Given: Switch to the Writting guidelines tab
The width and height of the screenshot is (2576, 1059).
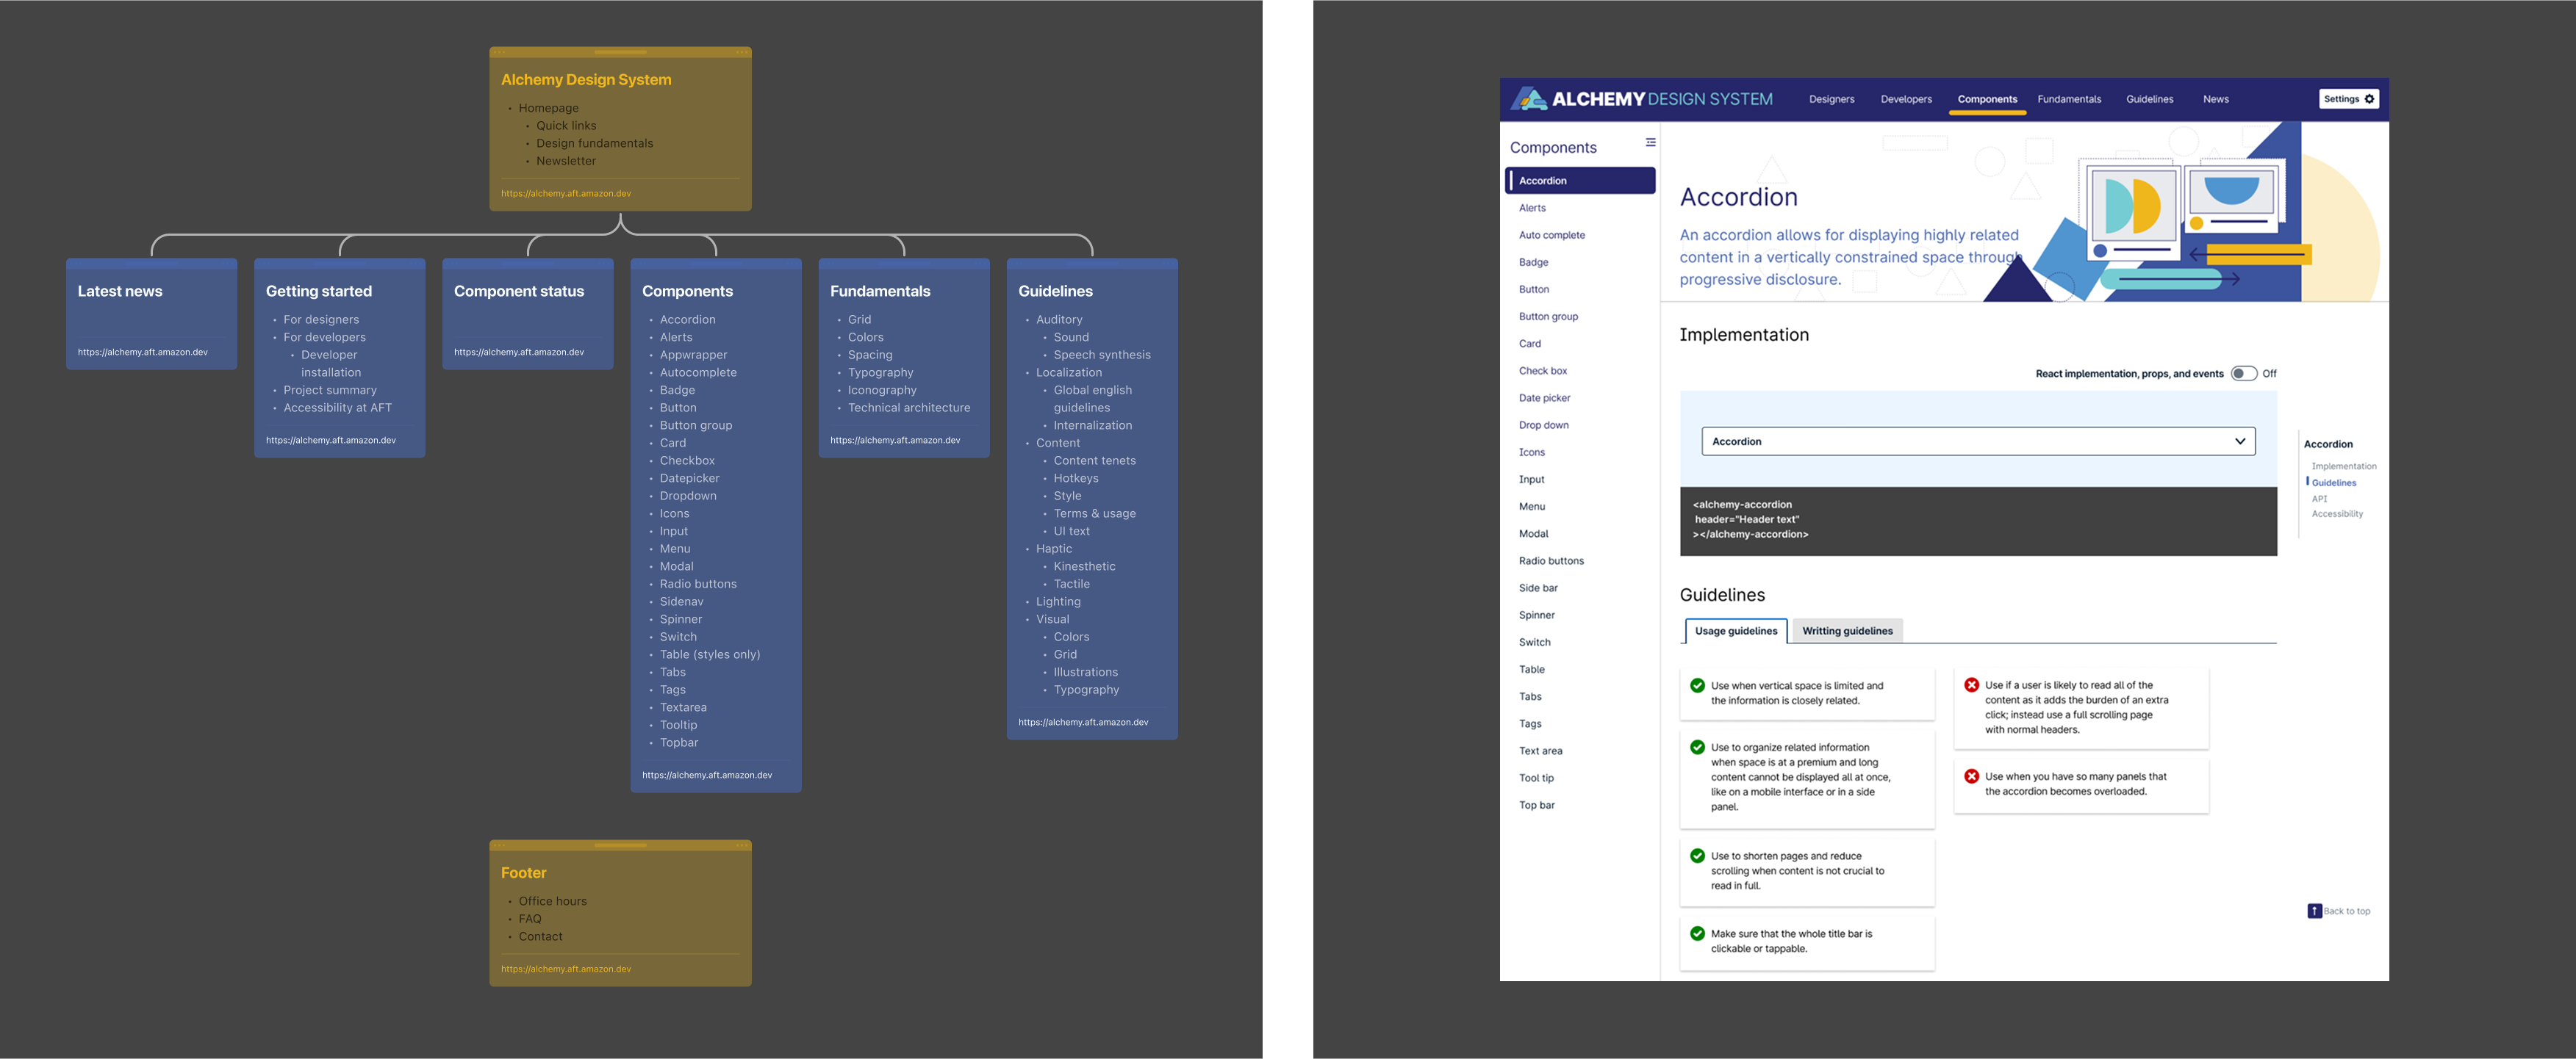Looking at the screenshot, I should point(1848,630).
